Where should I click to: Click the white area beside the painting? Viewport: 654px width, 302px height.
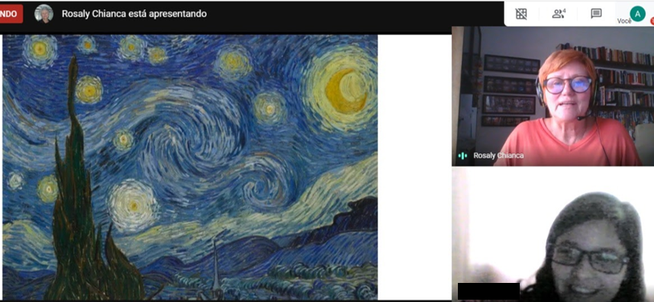click(414, 166)
